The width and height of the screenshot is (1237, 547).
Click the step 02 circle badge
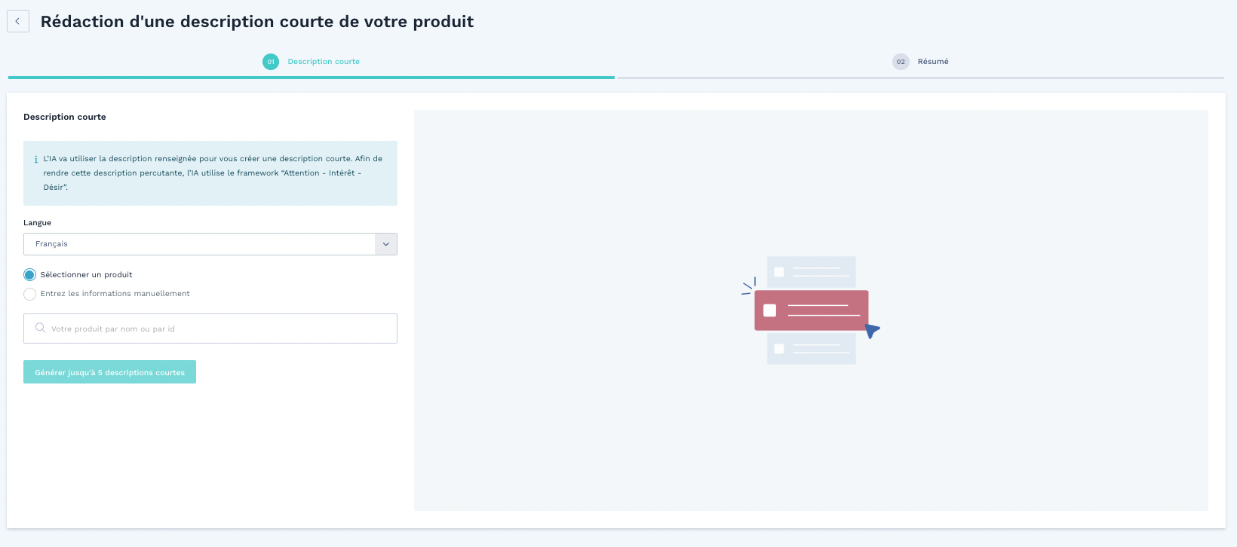(x=901, y=62)
